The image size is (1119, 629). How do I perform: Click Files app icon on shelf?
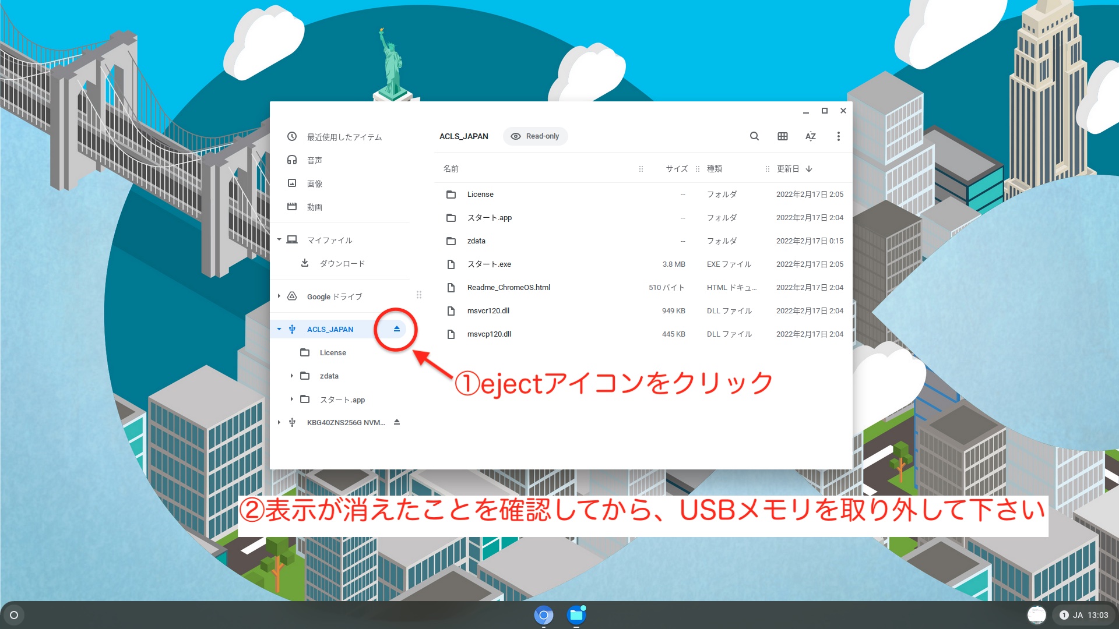pos(576,615)
